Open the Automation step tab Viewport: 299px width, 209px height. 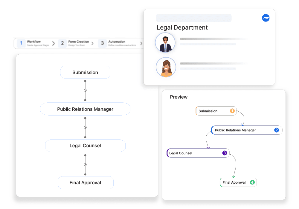117,43
